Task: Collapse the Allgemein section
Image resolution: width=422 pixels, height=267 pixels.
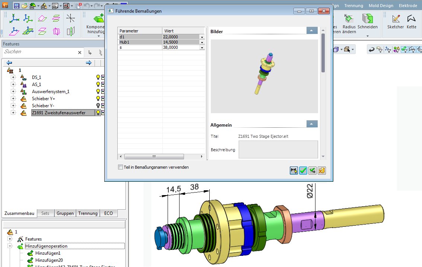Action: [312, 124]
